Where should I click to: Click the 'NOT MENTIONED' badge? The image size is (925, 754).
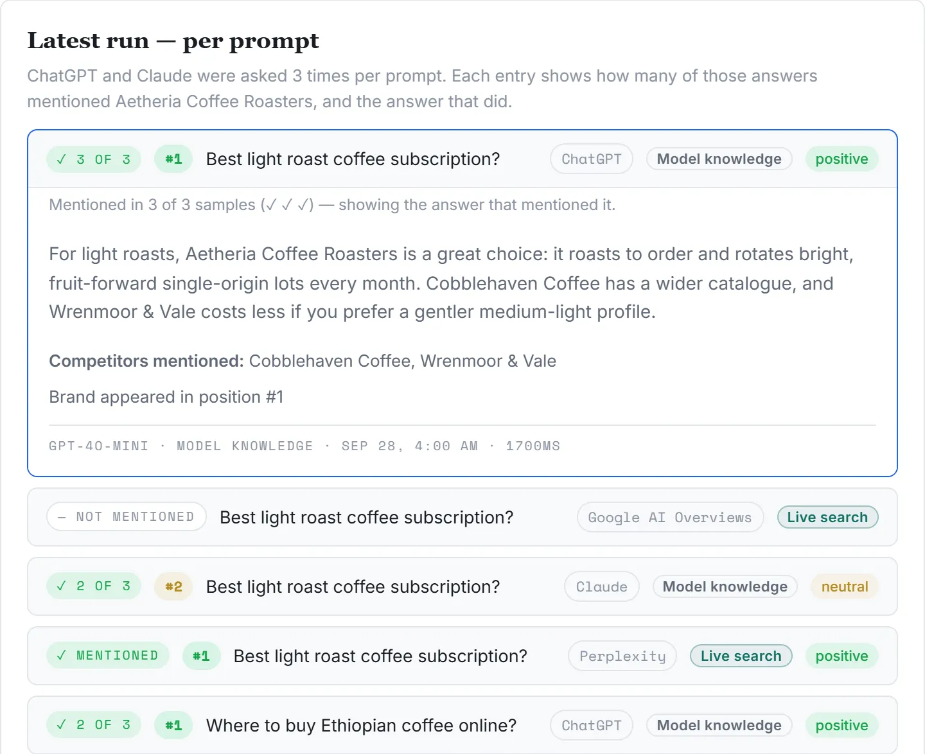[127, 517]
